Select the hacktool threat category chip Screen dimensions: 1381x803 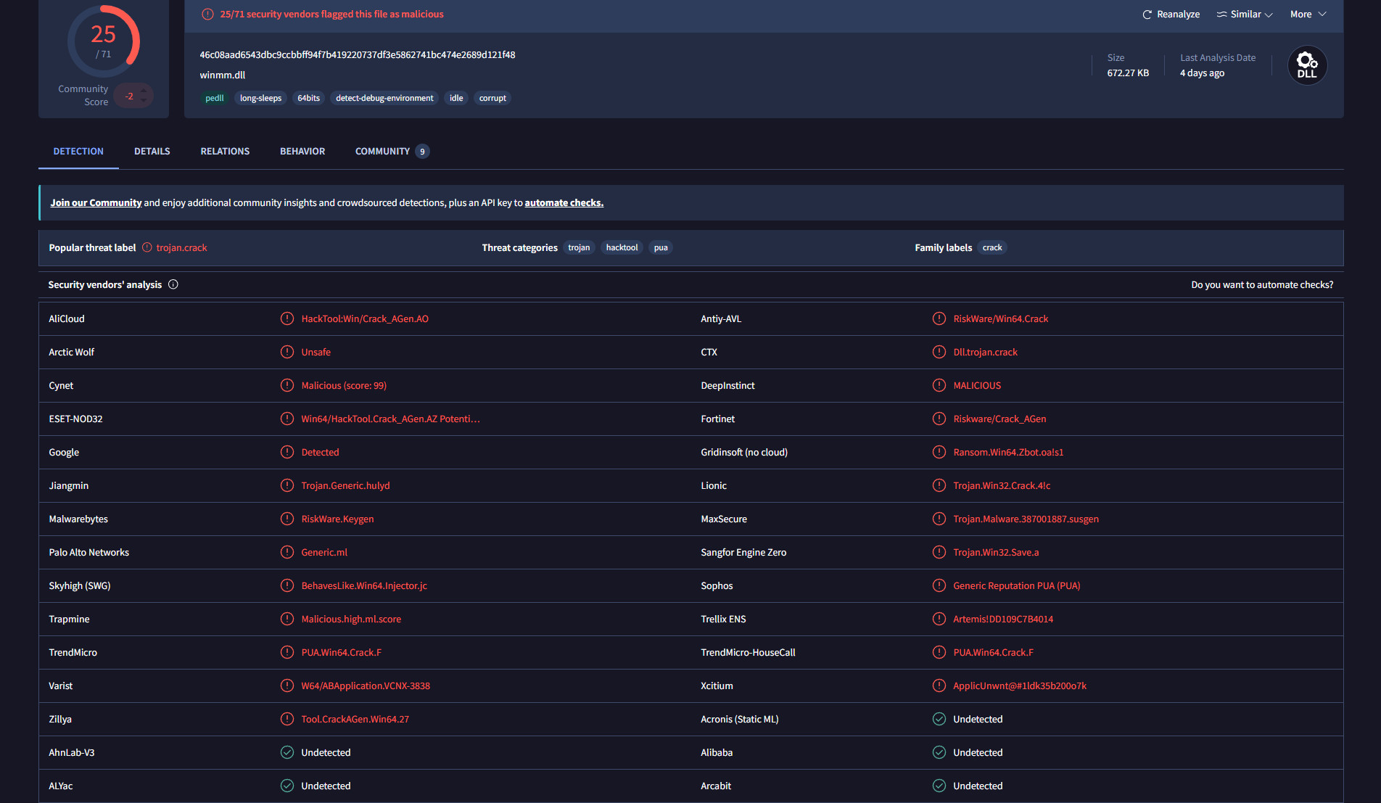point(622,247)
